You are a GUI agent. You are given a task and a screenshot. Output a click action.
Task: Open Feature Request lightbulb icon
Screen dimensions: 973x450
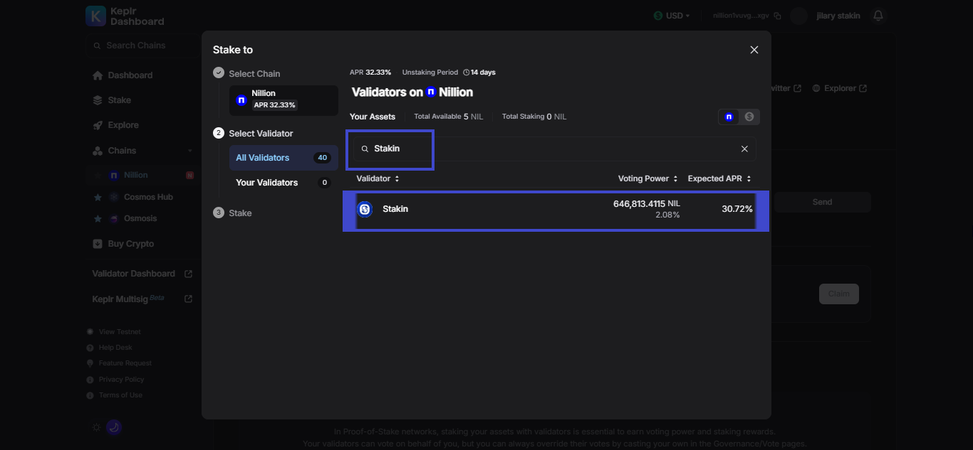point(90,363)
